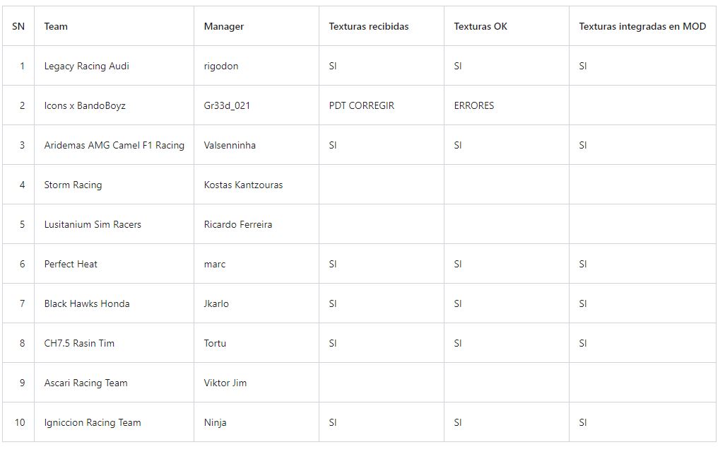Click manager Ricardo Ferreira cell

coord(238,224)
